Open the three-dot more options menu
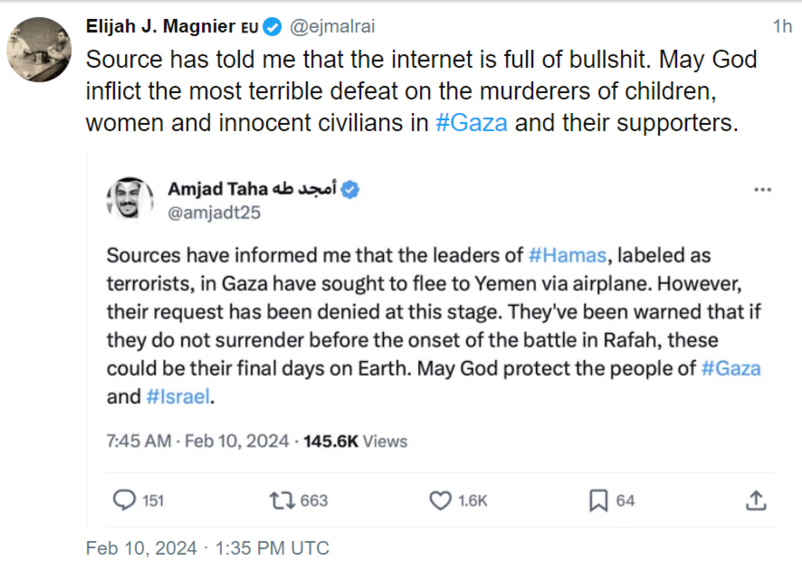This screenshot has width=802, height=571. click(x=762, y=191)
